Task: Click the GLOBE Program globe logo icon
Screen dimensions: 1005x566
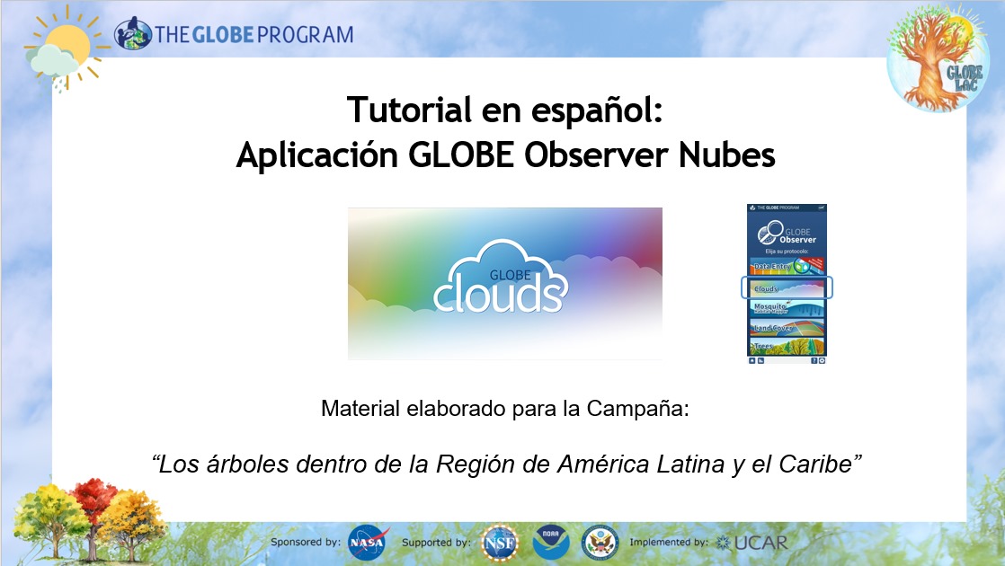Action: click(133, 33)
